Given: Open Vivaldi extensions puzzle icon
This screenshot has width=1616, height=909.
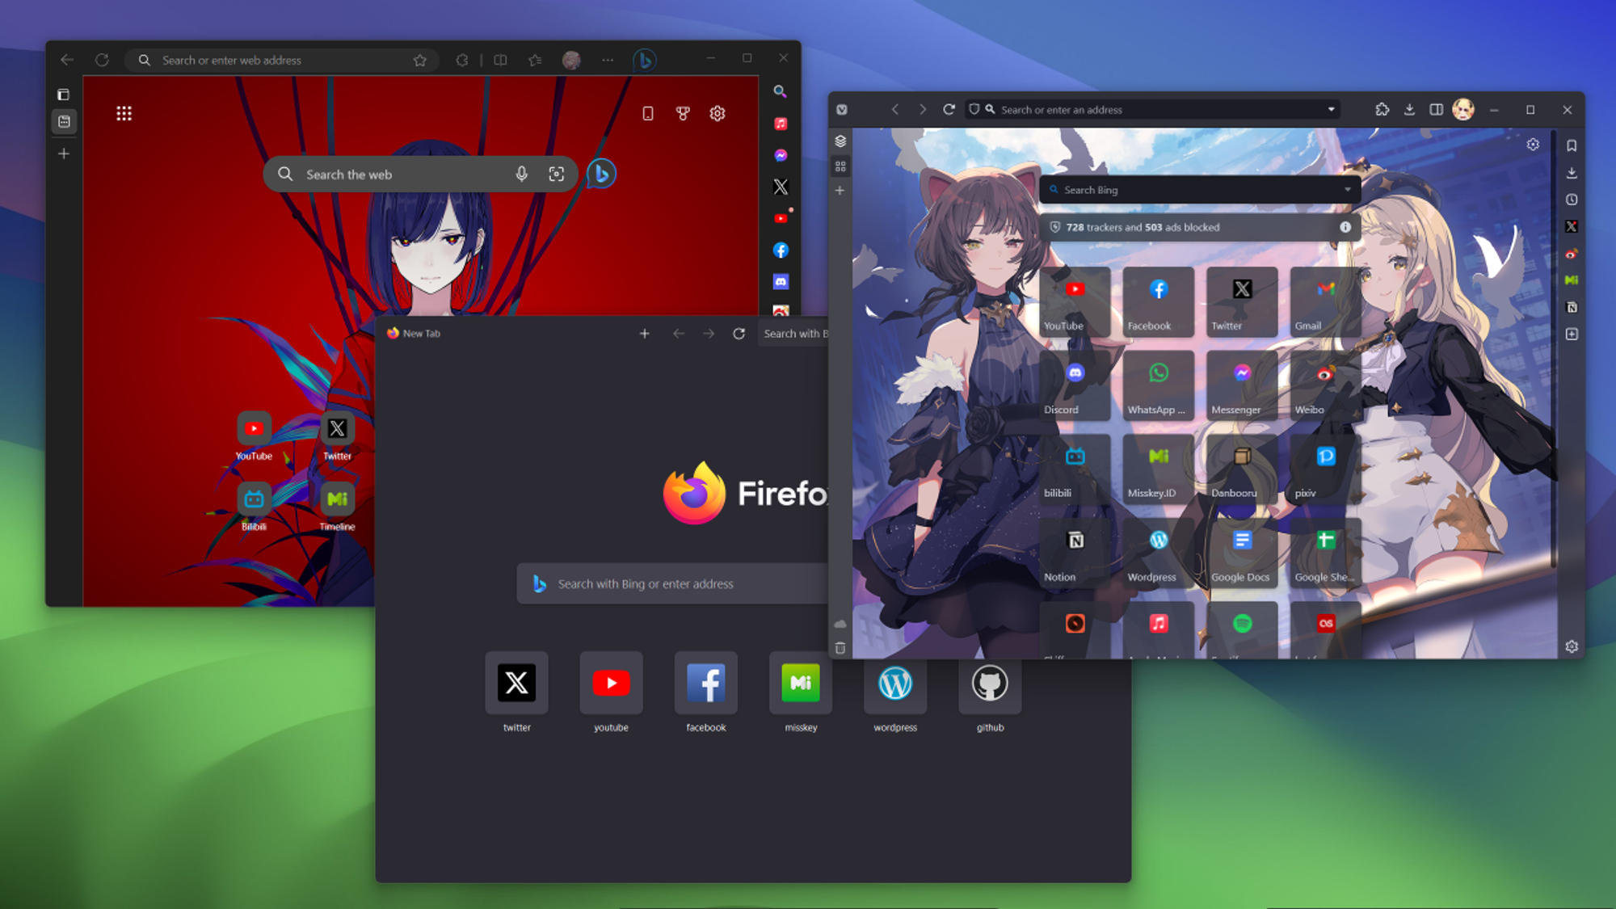Looking at the screenshot, I should (1382, 109).
